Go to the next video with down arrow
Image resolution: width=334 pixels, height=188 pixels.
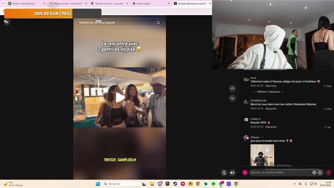232,98
